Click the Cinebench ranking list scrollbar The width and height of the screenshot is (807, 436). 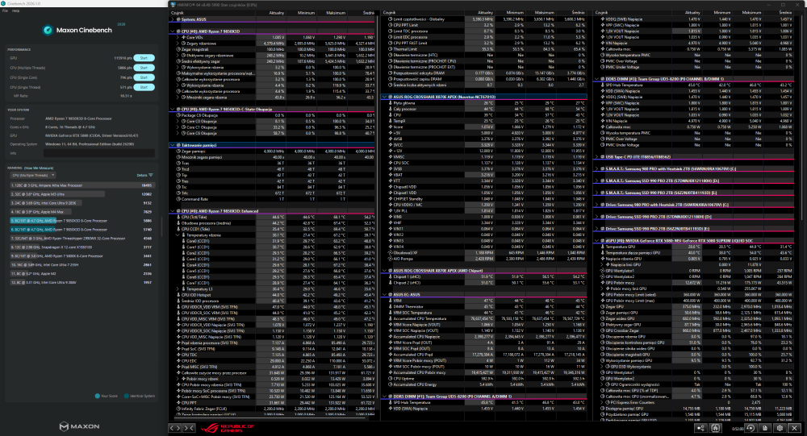click(x=162, y=226)
